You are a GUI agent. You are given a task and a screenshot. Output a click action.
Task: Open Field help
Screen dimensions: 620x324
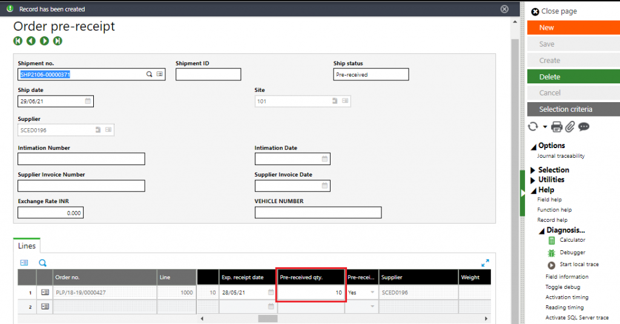(549, 199)
